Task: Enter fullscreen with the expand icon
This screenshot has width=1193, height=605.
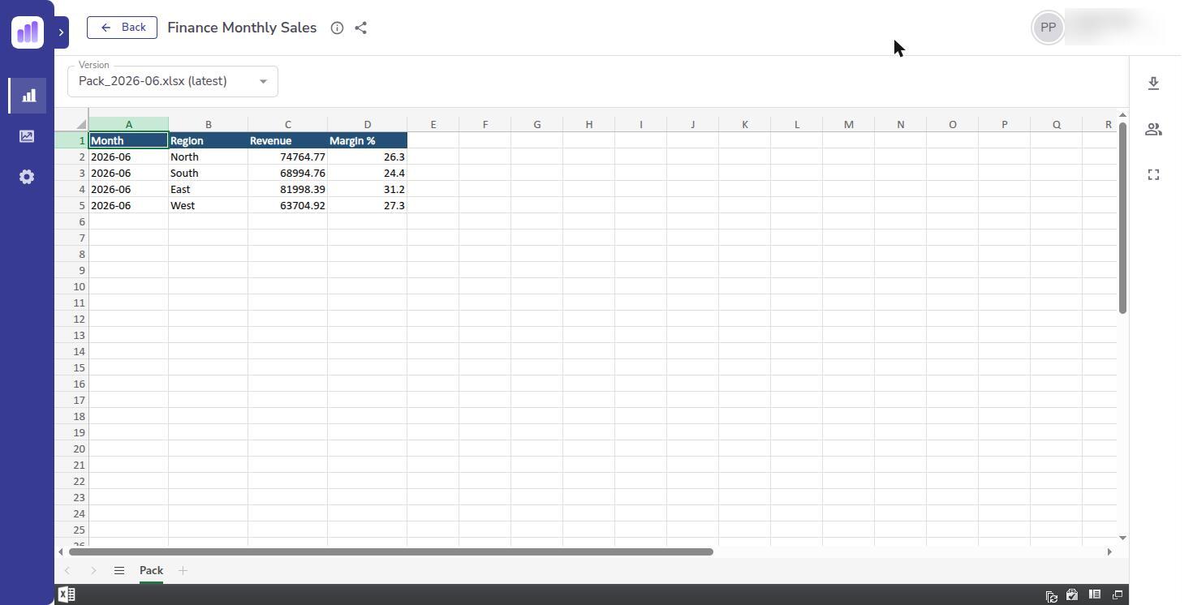Action: click(1153, 174)
